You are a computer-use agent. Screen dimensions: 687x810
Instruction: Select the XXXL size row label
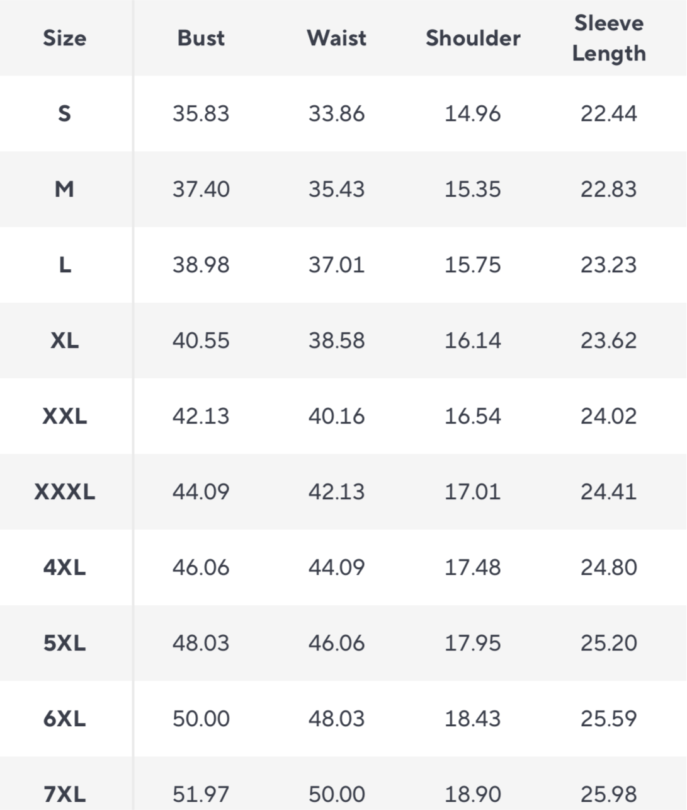click(x=65, y=492)
